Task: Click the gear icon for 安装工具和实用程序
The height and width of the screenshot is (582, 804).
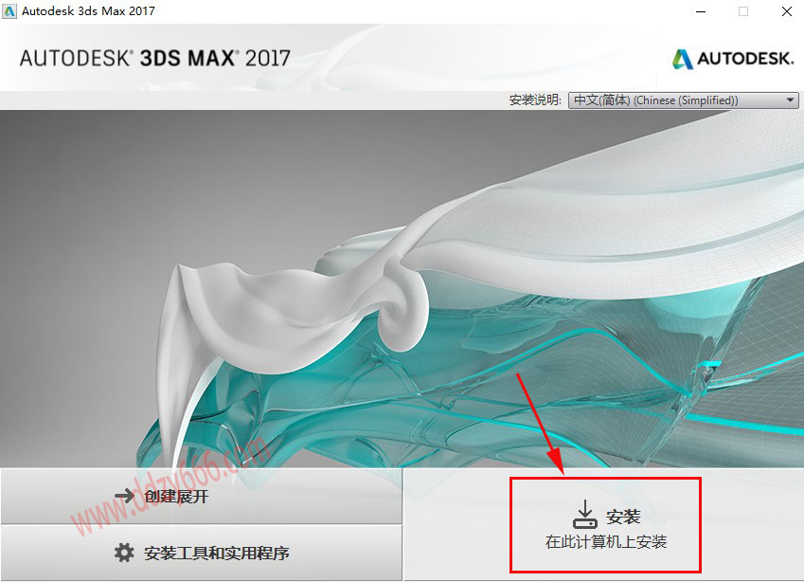Action: (124, 553)
